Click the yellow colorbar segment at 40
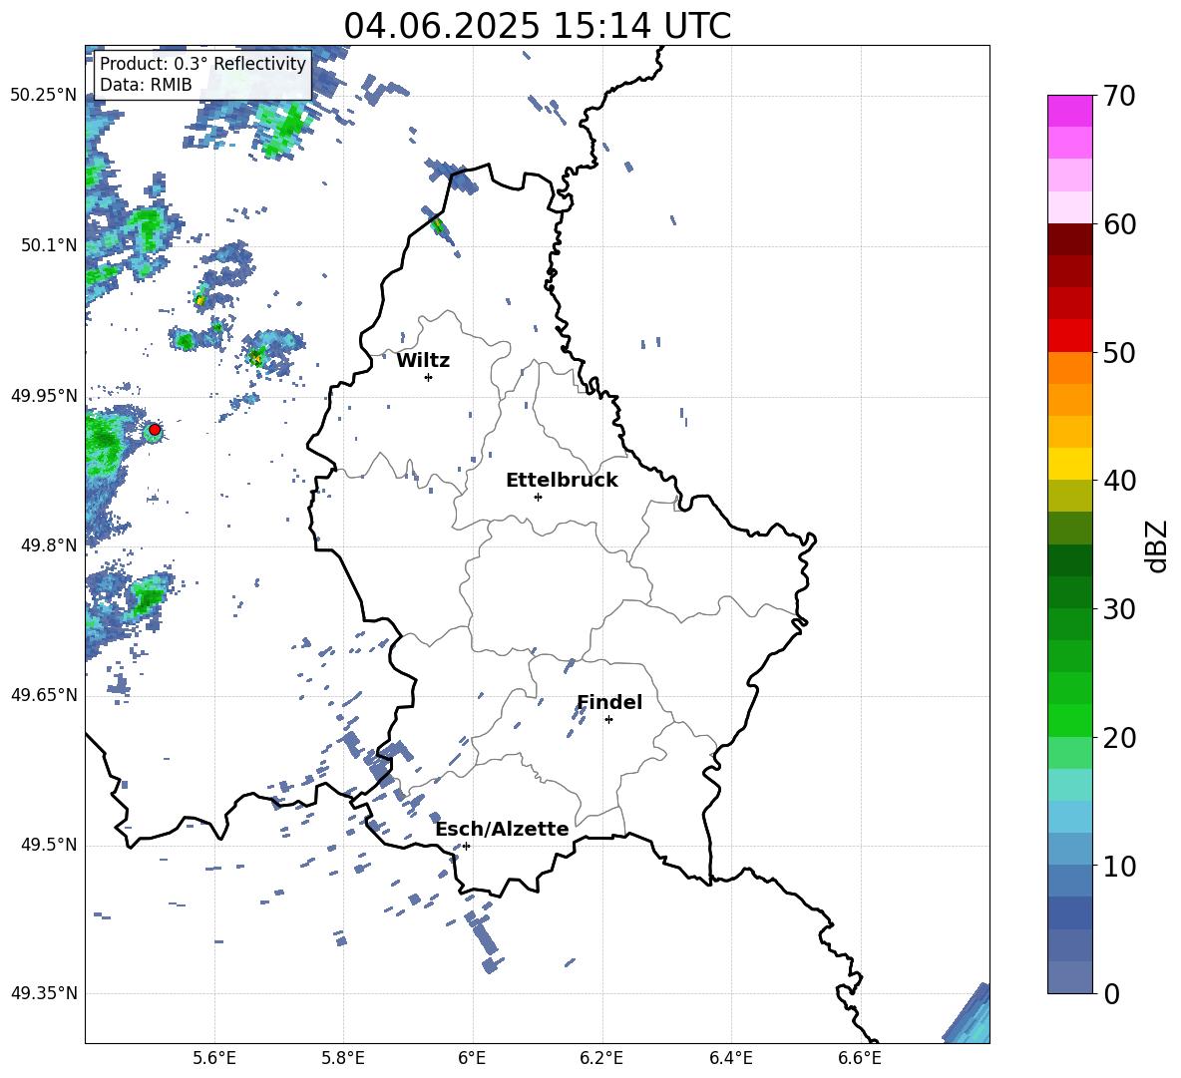The width and height of the screenshot is (1181, 1078). tap(1069, 464)
